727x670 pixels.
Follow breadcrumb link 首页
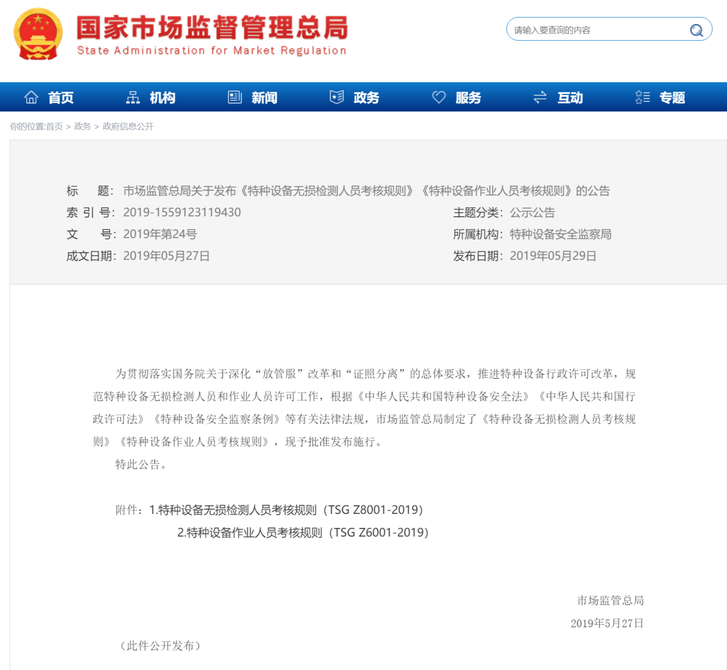click(54, 127)
